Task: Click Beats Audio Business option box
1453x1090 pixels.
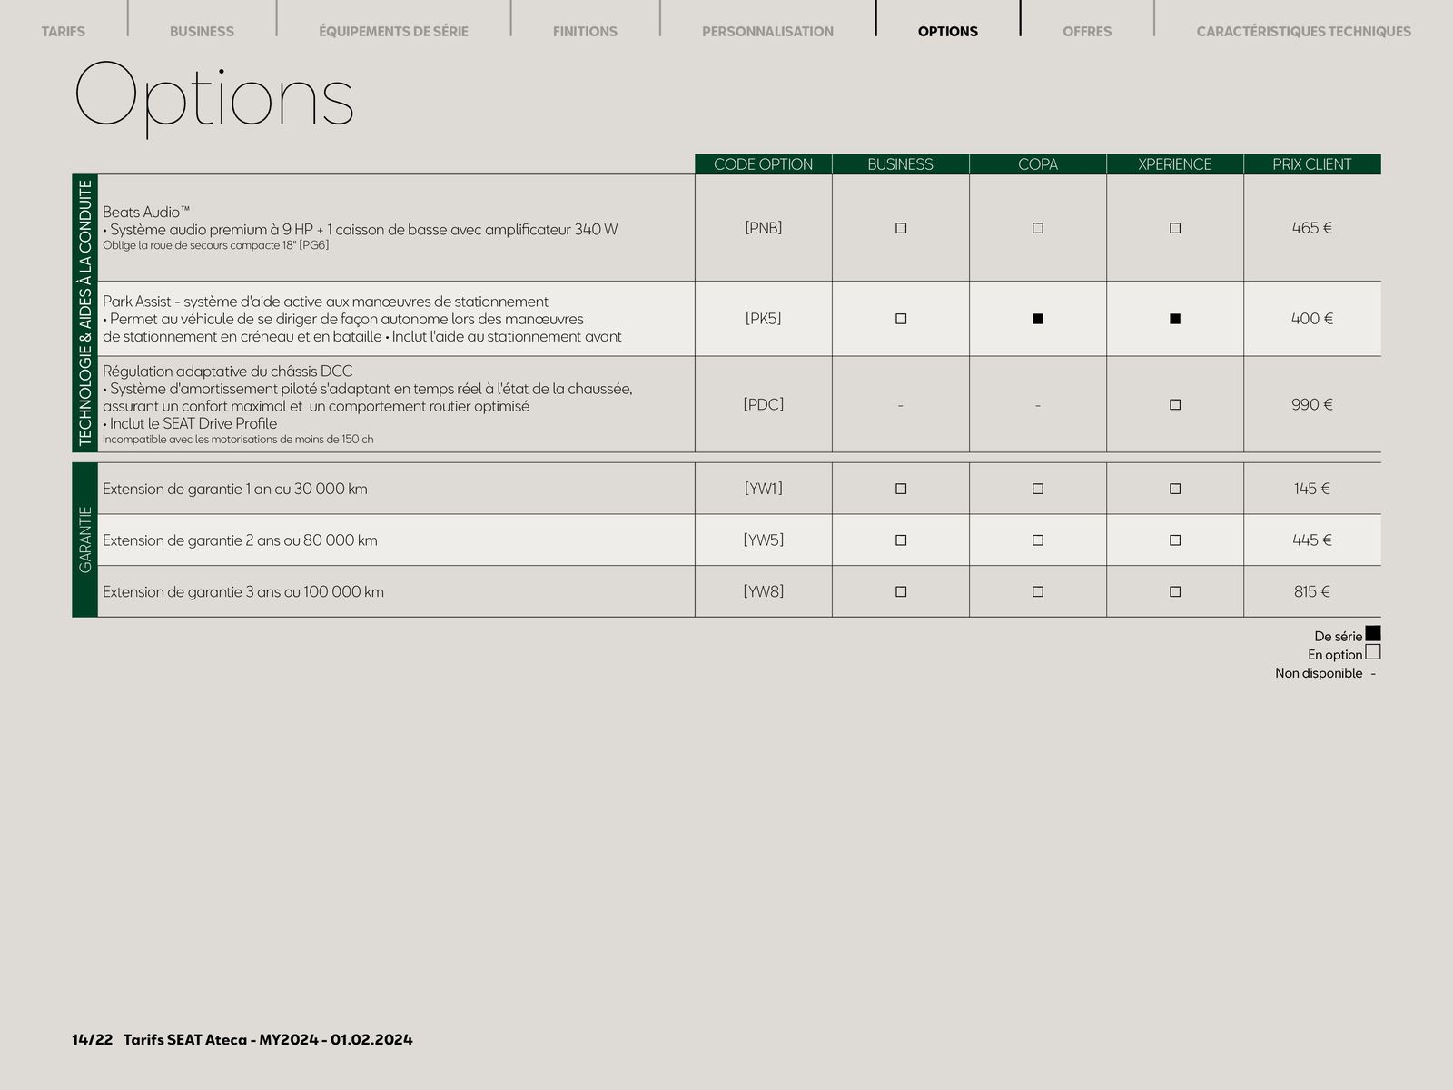Action: point(901,228)
